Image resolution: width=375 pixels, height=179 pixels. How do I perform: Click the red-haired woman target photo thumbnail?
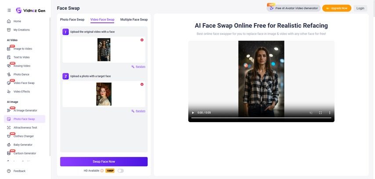[104, 94]
